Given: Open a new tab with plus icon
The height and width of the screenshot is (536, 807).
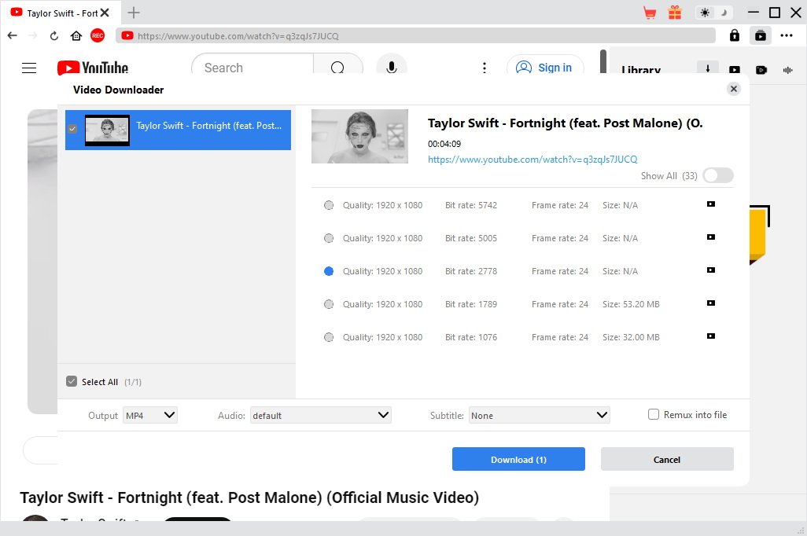Looking at the screenshot, I should [x=133, y=13].
